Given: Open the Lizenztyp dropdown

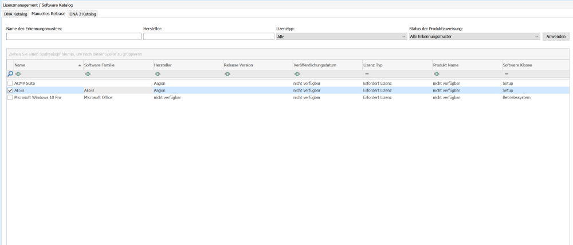Looking at the screenshot, I should click(342, 37).
